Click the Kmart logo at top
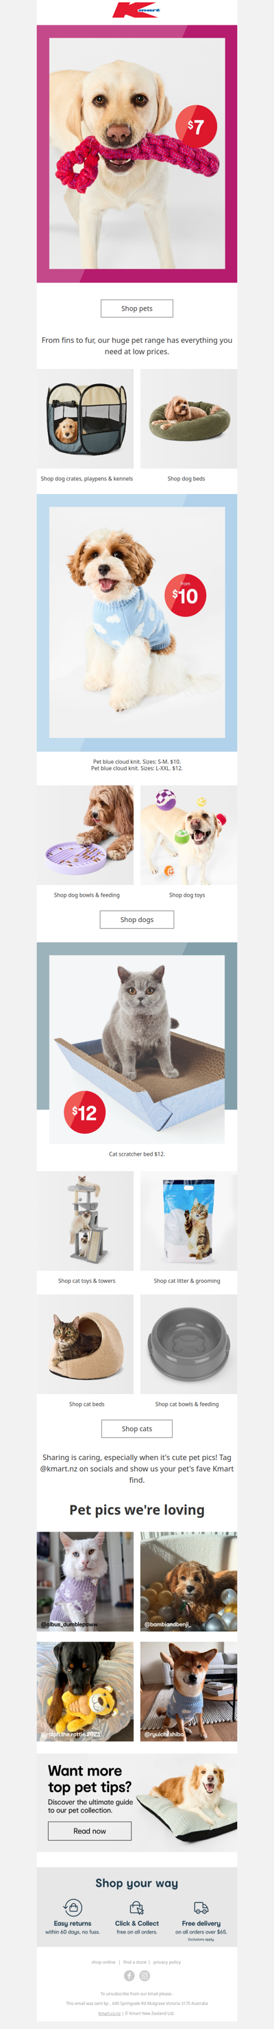The image size is (274, 2029). [x=136, y=11]
